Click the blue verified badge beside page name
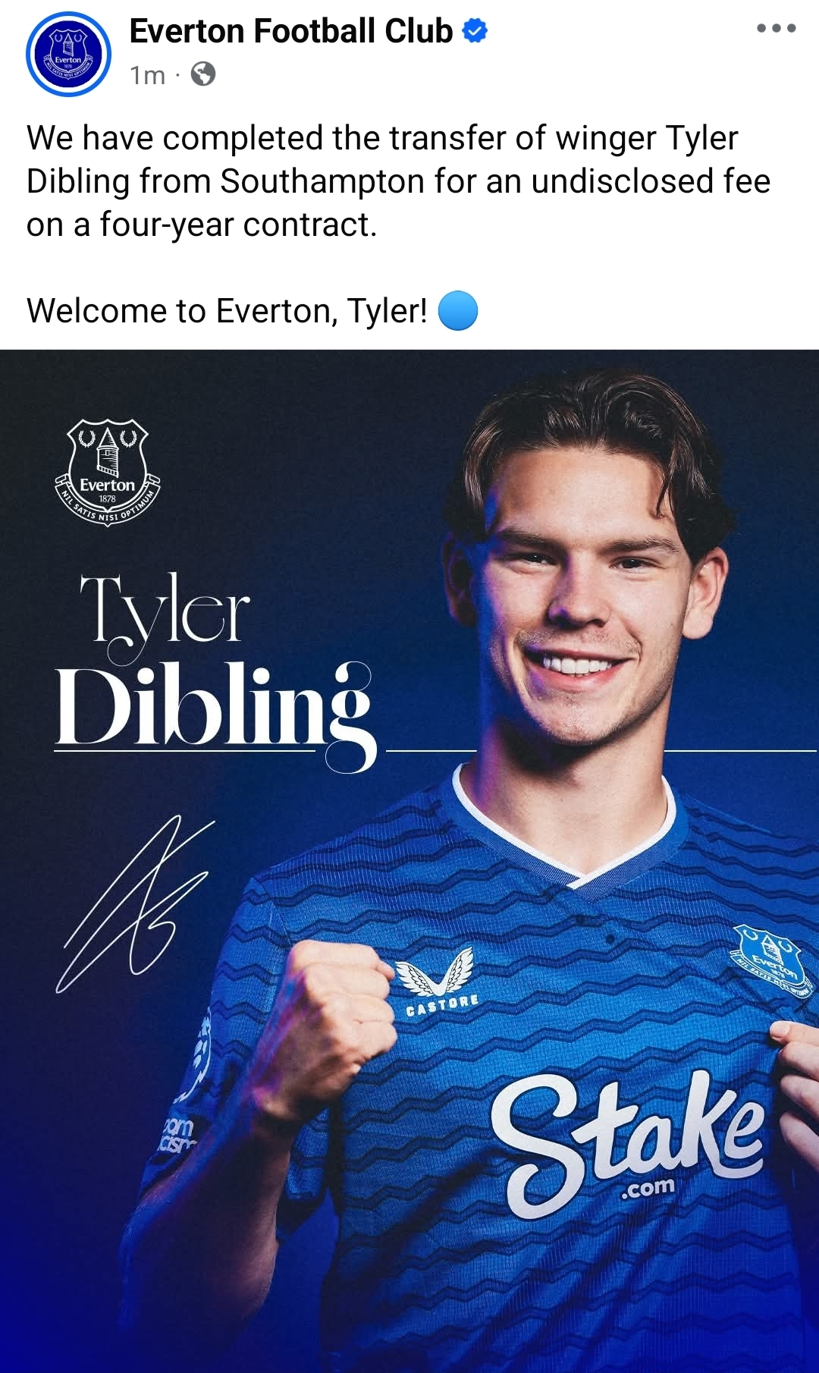 (475, 31)
